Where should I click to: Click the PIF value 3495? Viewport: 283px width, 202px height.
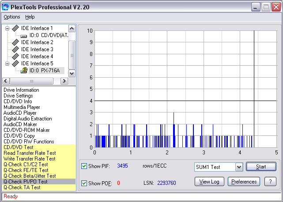(122, 166)
